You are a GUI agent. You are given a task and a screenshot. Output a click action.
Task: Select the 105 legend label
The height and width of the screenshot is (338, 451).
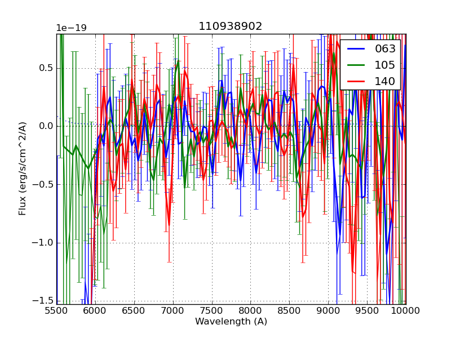pyautogui.click(x=385, y=65)
